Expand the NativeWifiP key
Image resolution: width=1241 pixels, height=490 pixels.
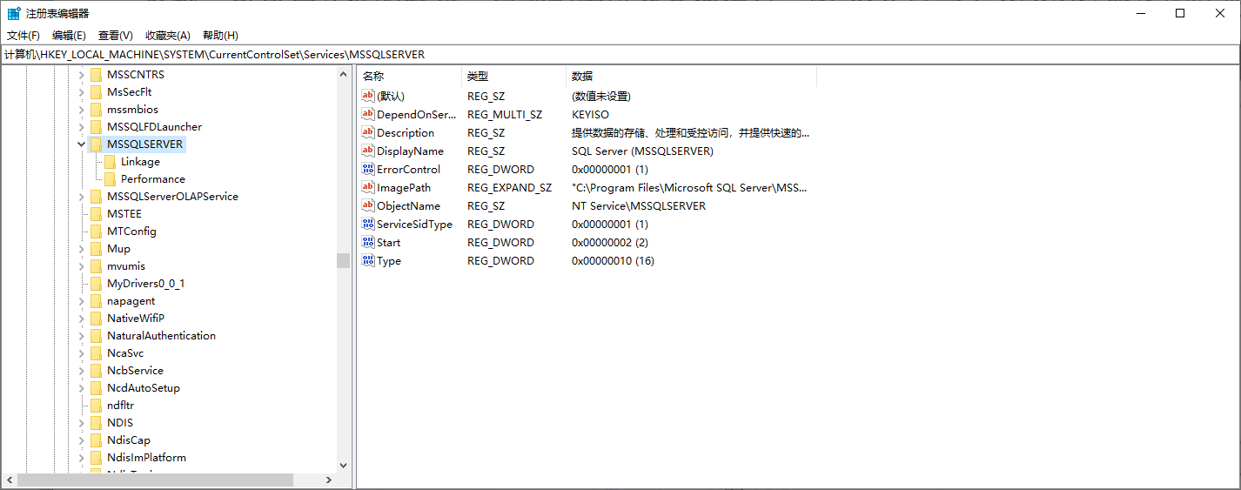click(x=82, y=319)
